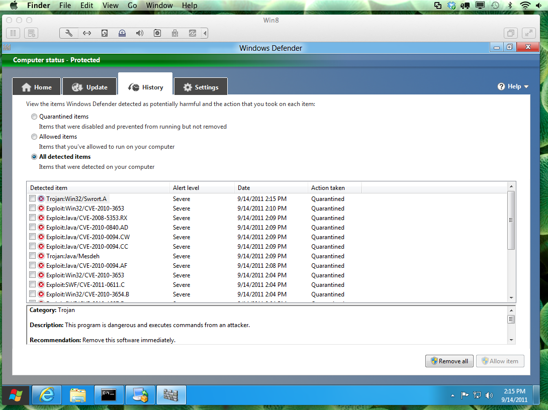Click description pane scroll up arrow
Screen dimensions: 548x410
pyautogui.click(x=511, y=311)
